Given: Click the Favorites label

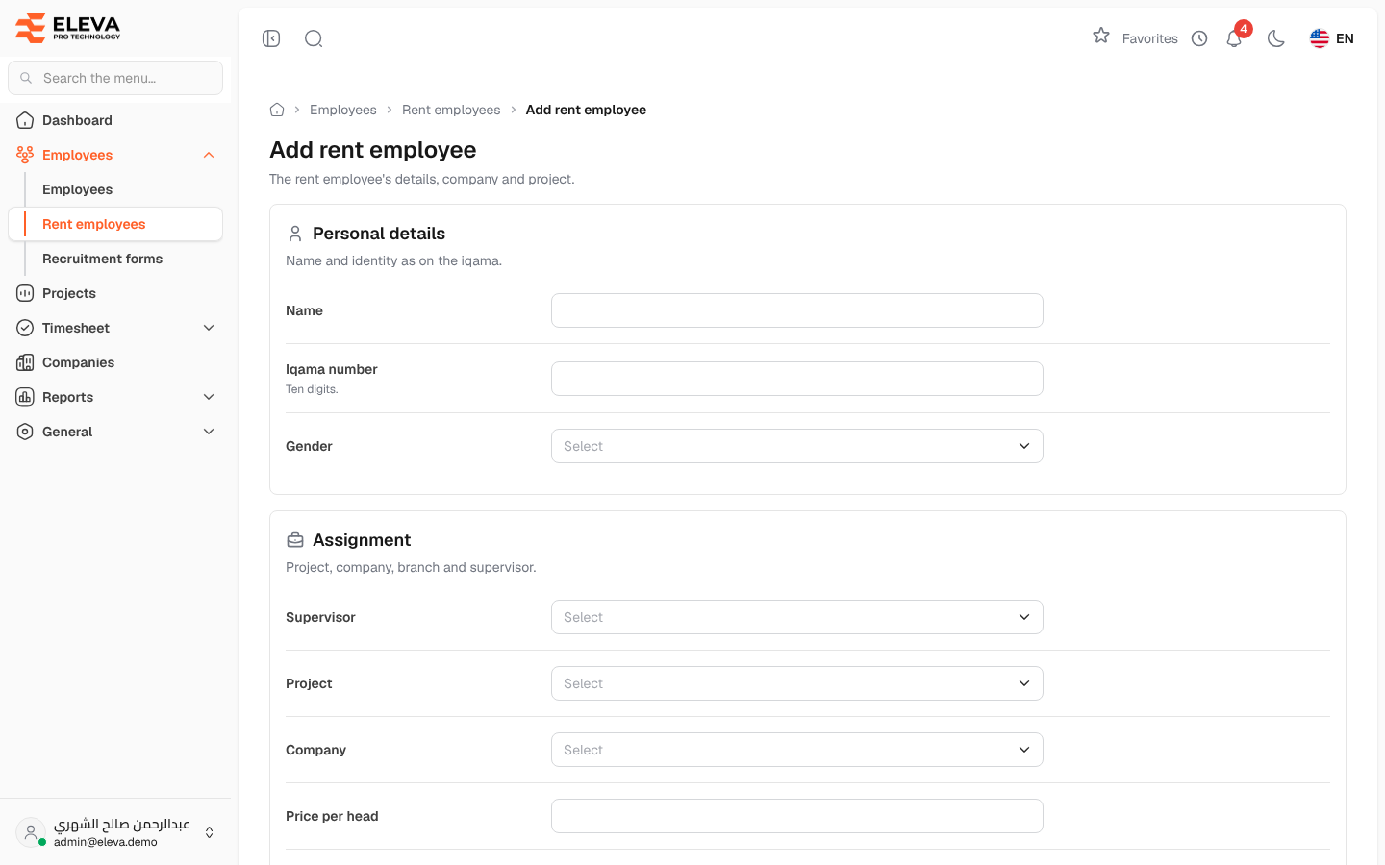Looking at the screenshot, I should click(x=1150, y=38).
